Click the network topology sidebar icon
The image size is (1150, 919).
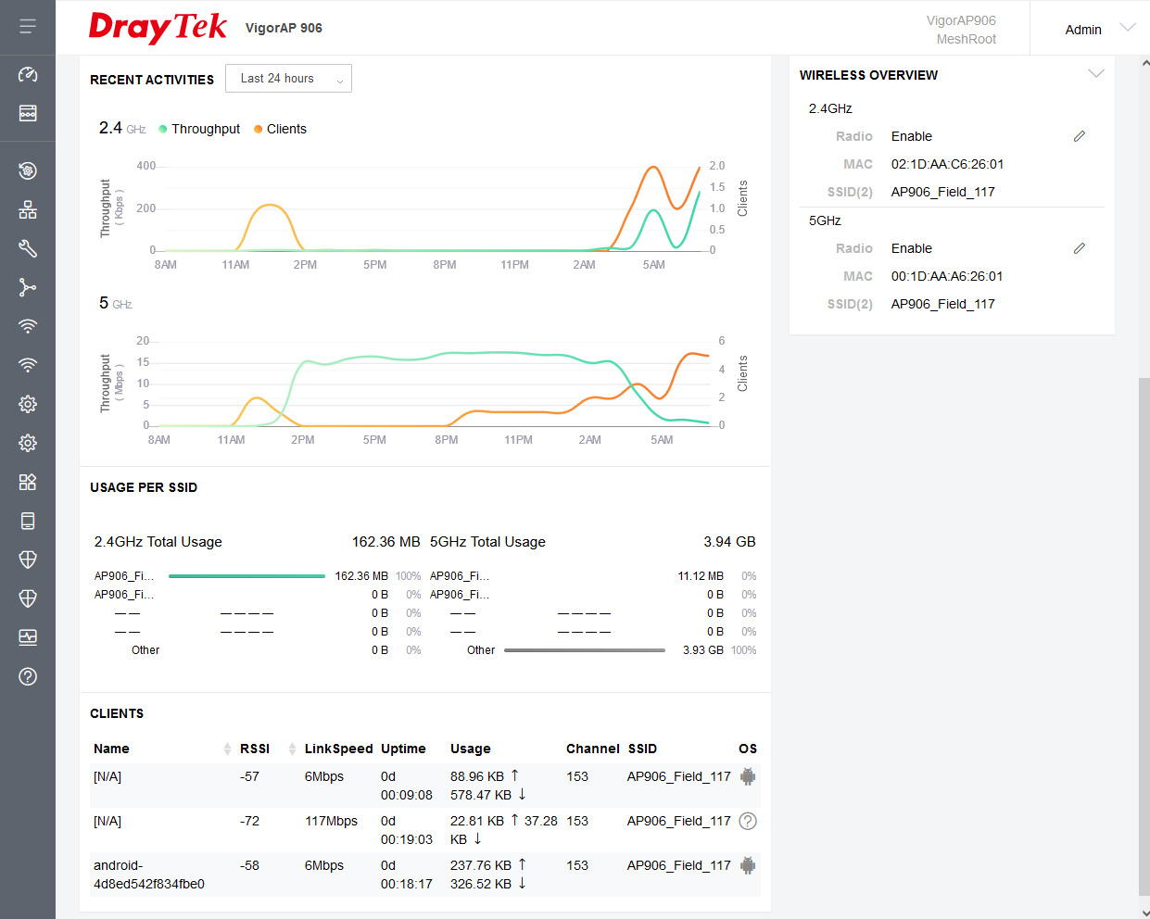tap(28, 209)
